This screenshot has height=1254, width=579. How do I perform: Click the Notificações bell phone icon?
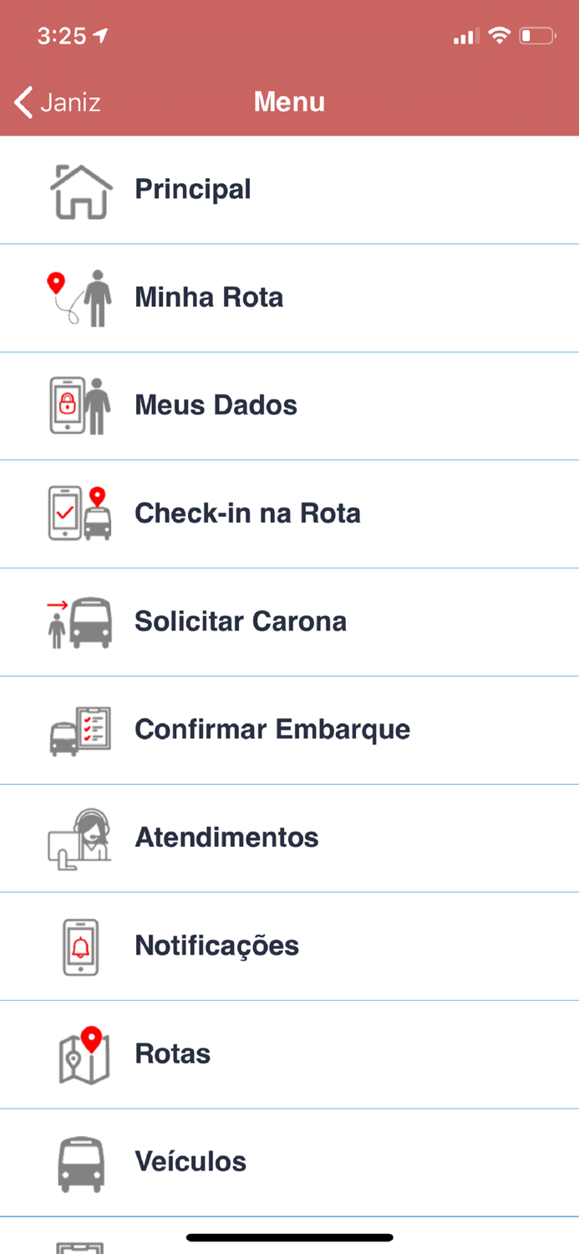pyautogui.click(x=79, y=946)
